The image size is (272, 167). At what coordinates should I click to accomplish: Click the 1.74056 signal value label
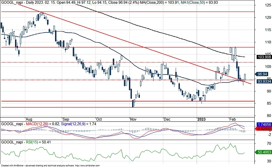tap(264, 125)
